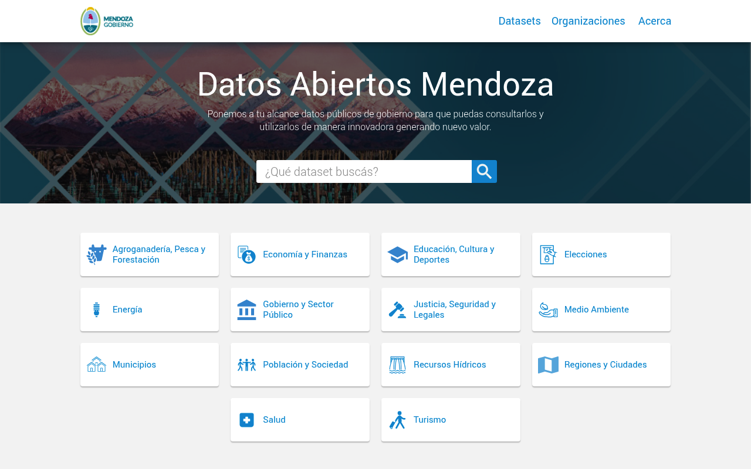Click the Gobierno building icon
Viewport: 751px width, 469px height.
point(246,310)
